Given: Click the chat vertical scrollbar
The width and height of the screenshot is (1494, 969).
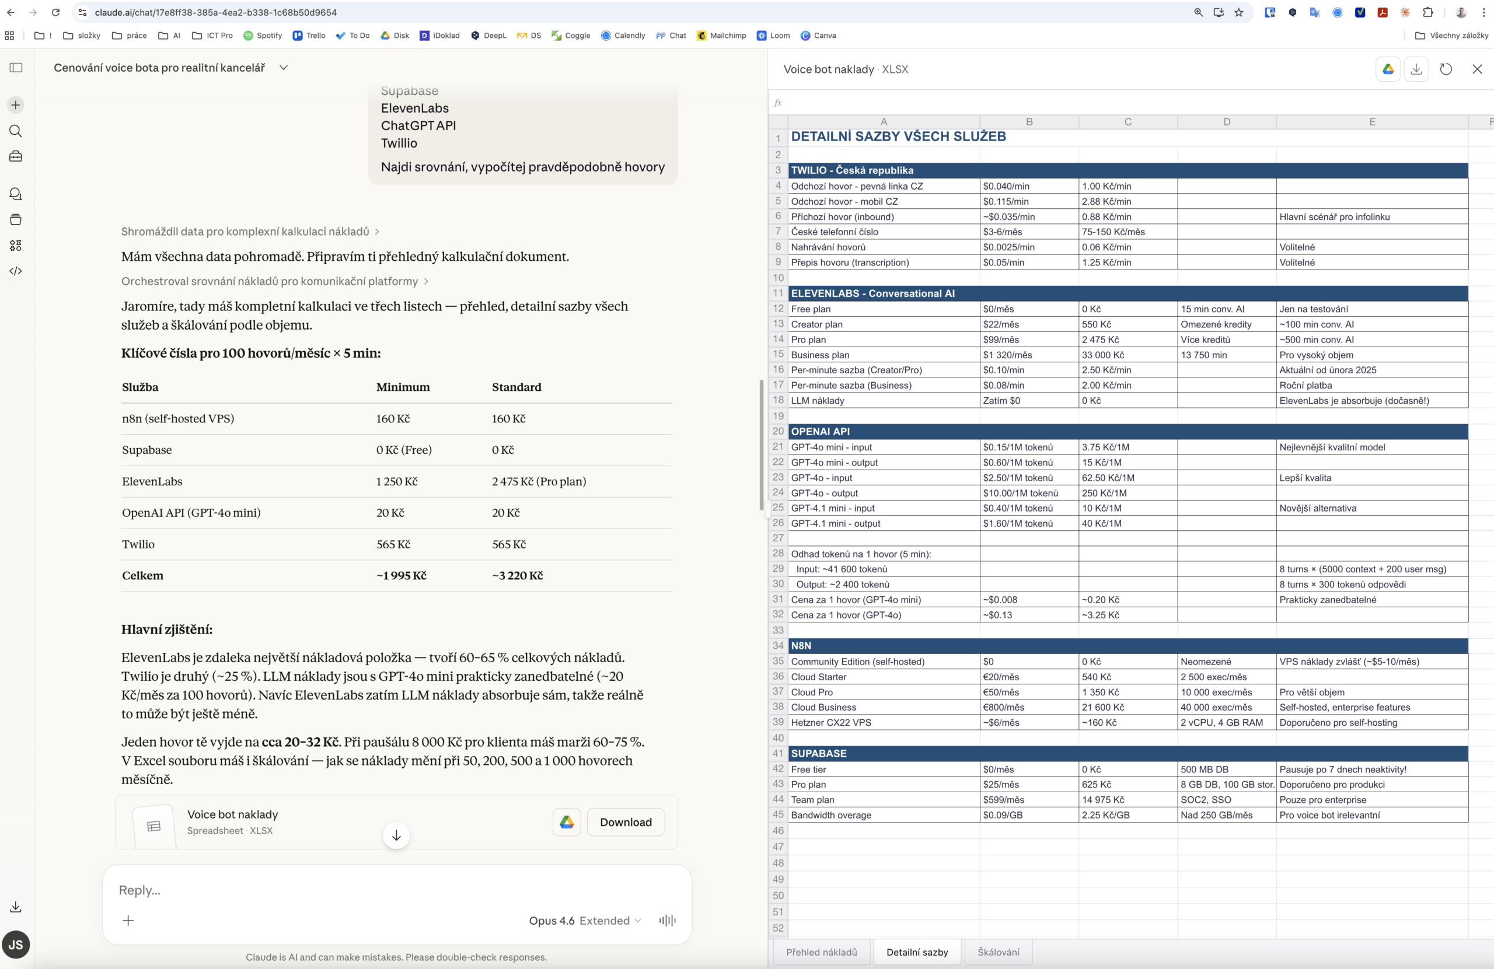Looking at the screenshot, I should tap(761, 445).
